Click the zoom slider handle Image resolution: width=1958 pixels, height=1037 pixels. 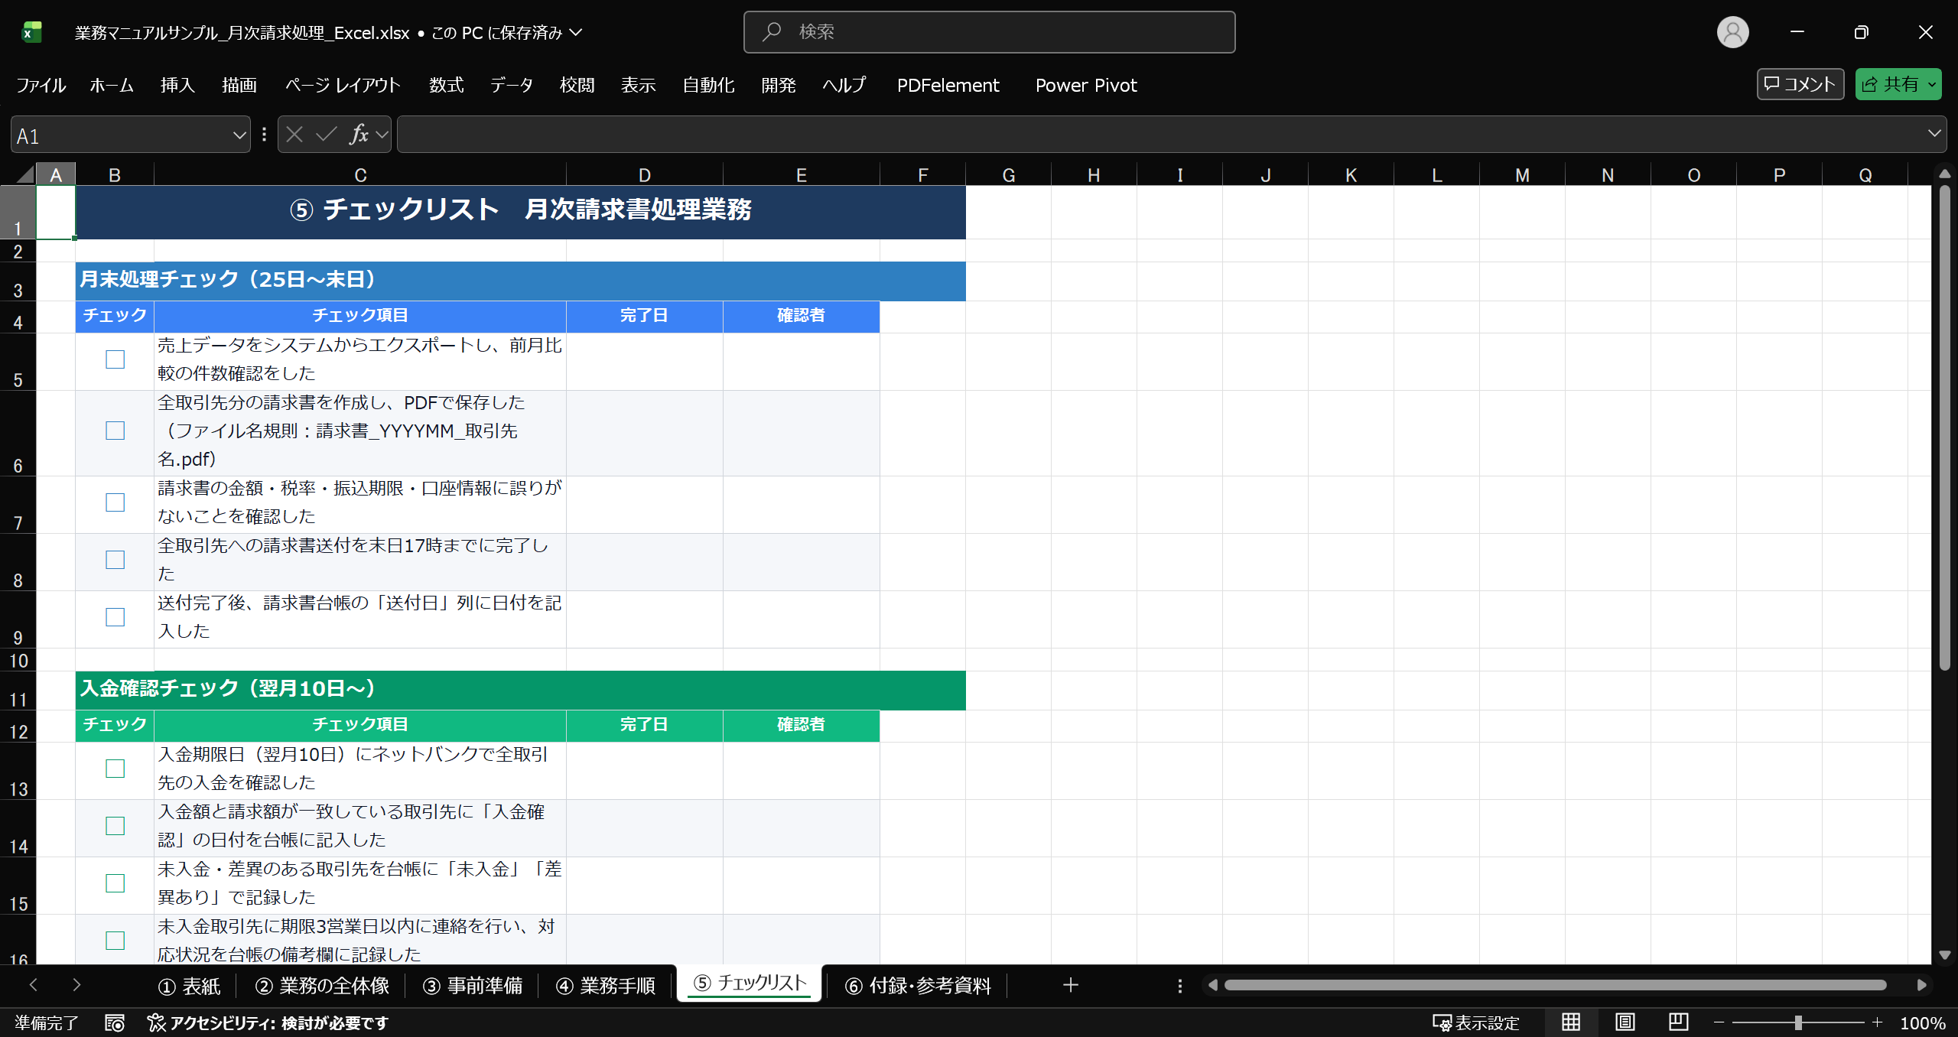tap(1798, 1022)
